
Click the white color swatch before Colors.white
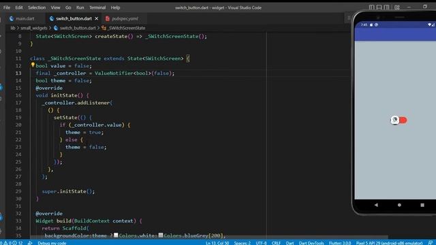click(x=116, y=235)
